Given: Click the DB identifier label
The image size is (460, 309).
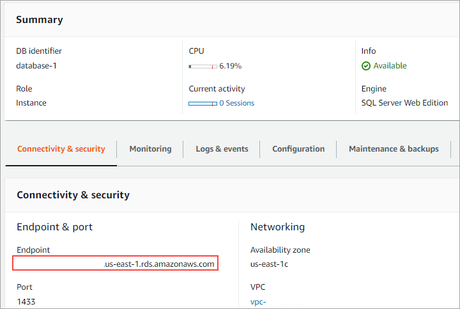Looking at the screenshot, I should (x=39, y=51).
